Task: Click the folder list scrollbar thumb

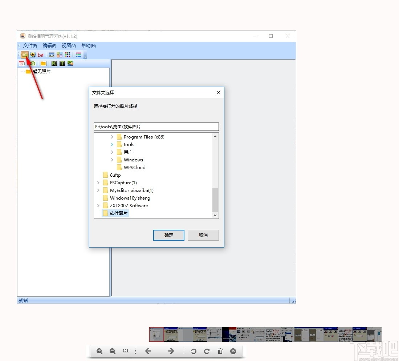Action: [215, 200]
